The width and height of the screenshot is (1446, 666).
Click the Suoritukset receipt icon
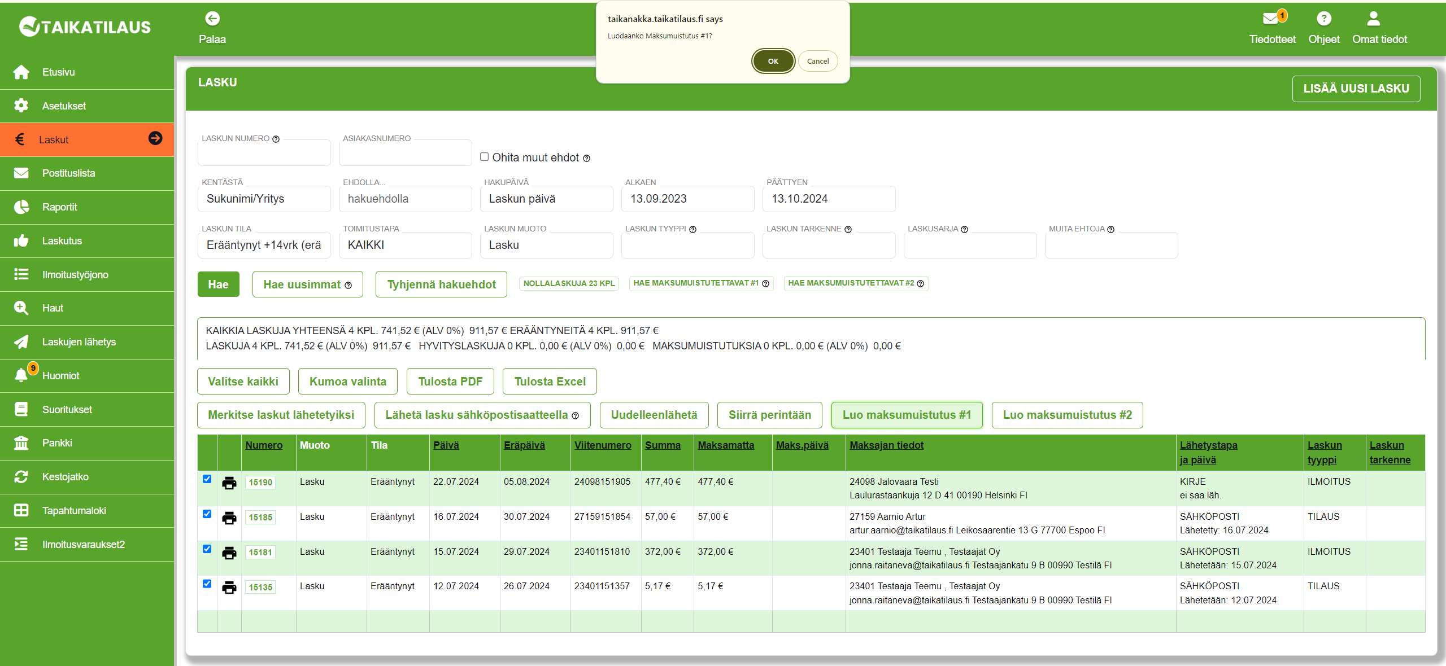point(21,410)
